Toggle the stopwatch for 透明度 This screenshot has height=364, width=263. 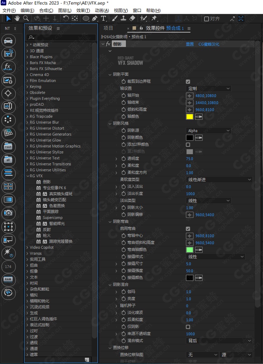(x=123, y=159)
